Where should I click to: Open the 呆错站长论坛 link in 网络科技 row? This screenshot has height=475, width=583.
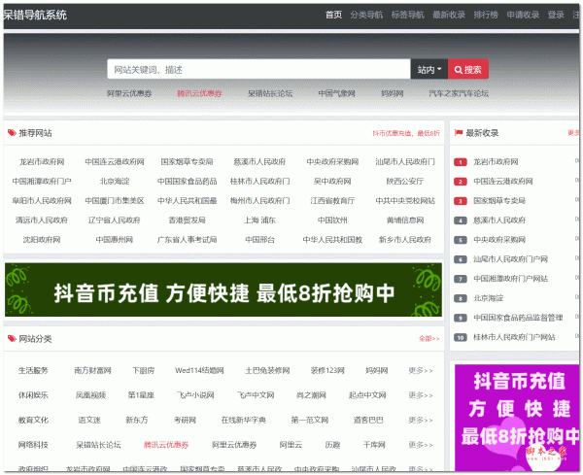[98, 445]
